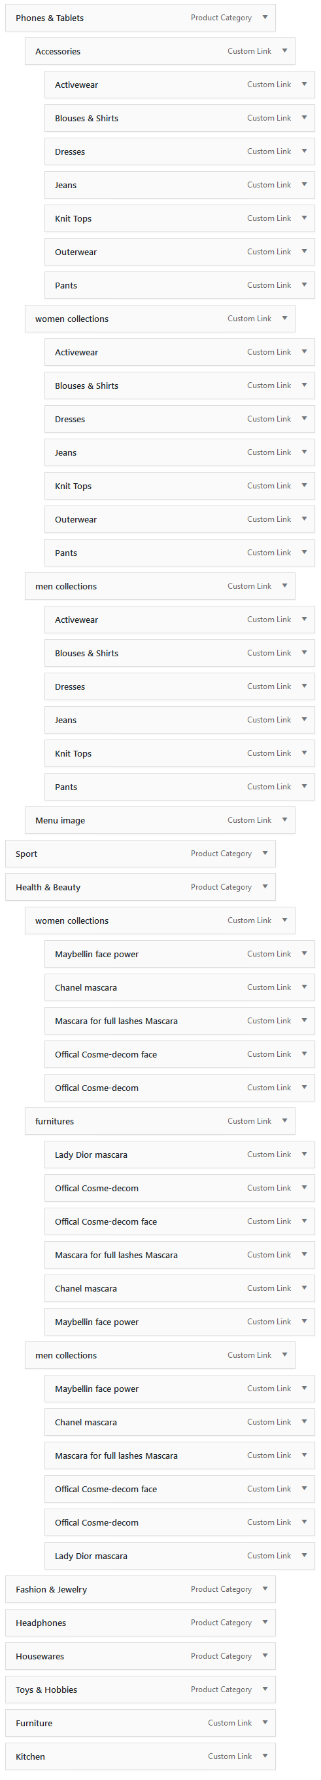Select the Lady Dior mascara item under furnitures
321x1780 pixels.
point(180,1155)
